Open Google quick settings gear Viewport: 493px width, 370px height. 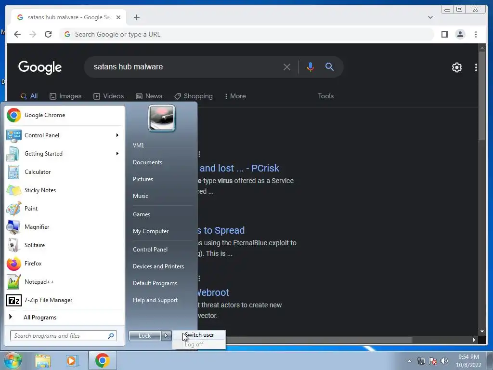456,67
